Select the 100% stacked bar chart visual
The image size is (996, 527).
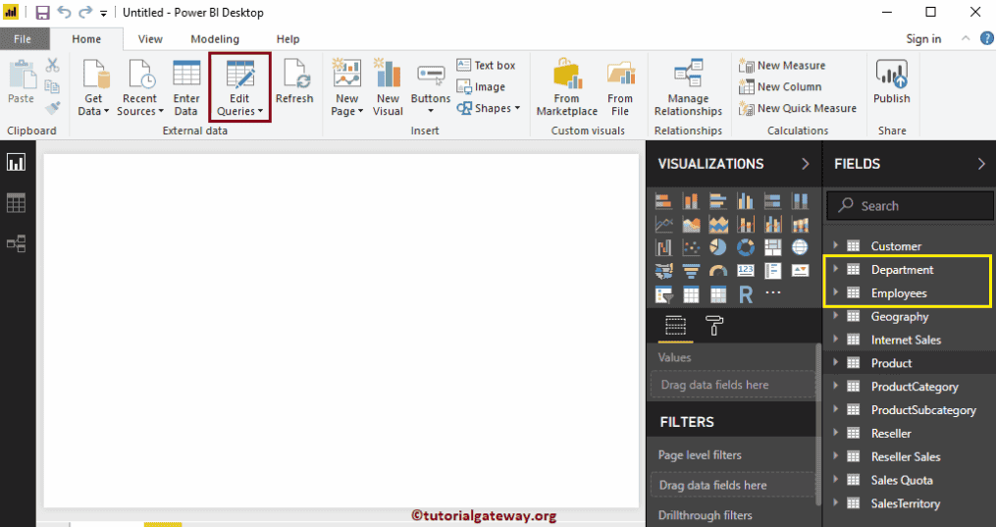pyautogui.click(x=773, y=202)
